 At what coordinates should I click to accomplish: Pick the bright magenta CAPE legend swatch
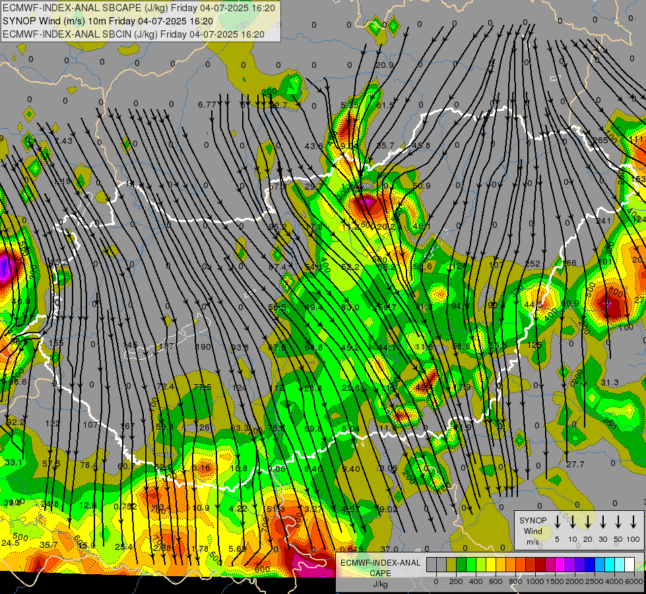pyautogui.click(x=560, y=564)
